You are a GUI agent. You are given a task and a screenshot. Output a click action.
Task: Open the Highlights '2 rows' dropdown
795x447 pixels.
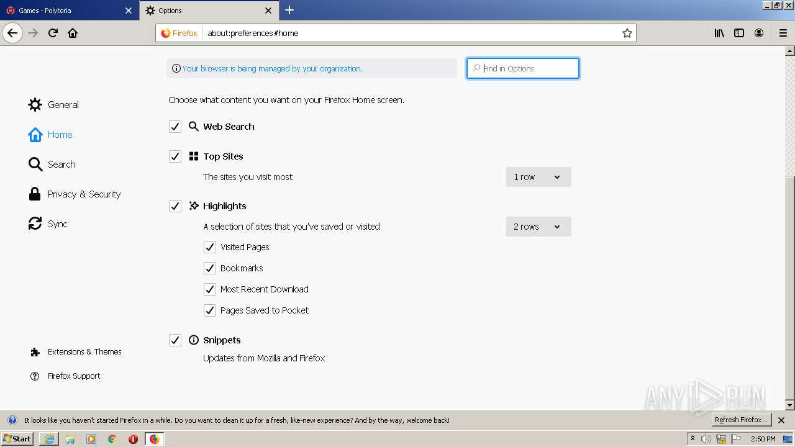[x=538, y=227]
